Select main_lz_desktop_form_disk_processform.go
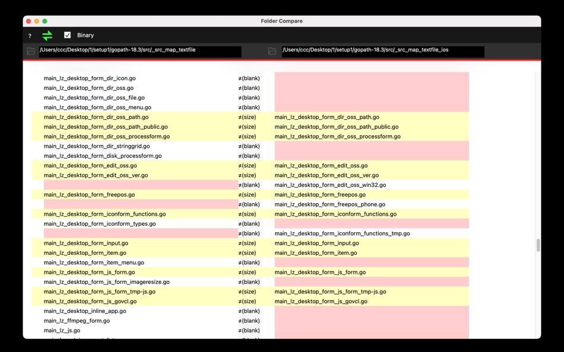Viewport: 564px width, 352px height. 103,156
